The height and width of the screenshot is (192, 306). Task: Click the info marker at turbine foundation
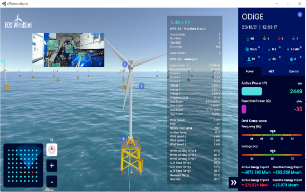click(x=123, y=139)
